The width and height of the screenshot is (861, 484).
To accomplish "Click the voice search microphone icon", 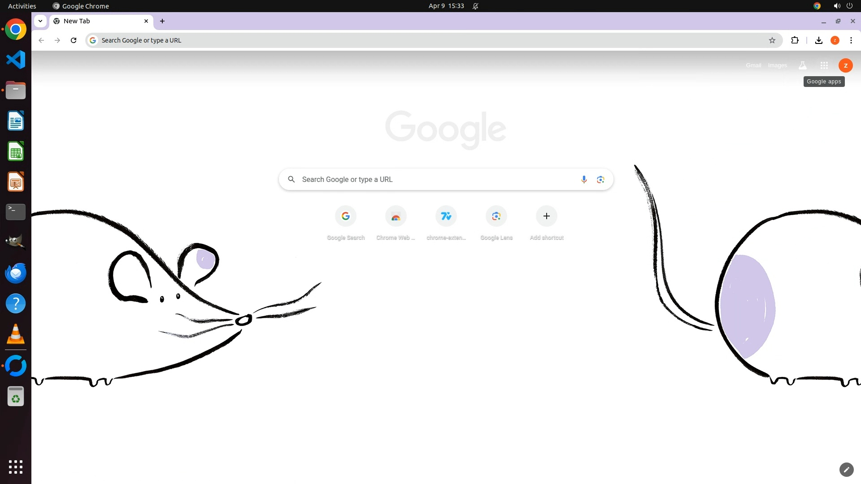I will click(x=584, y=179).
